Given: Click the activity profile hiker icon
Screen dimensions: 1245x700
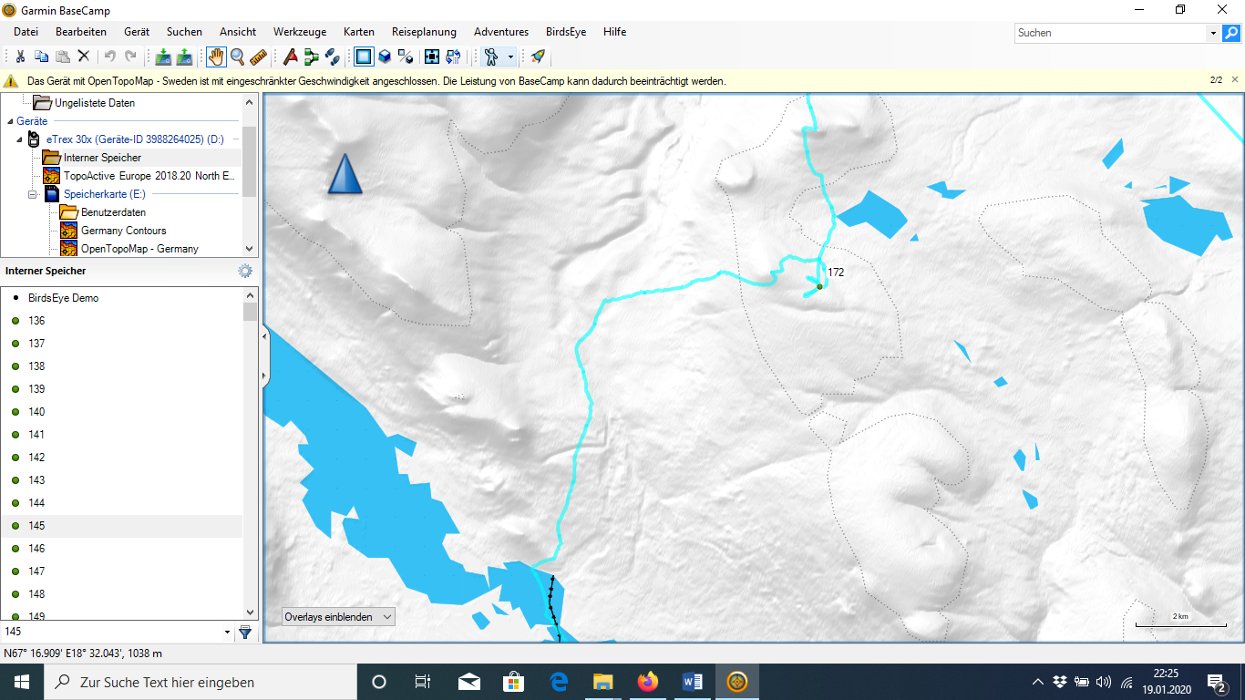Looking at the screenshot, I should [x=491, y=57].
